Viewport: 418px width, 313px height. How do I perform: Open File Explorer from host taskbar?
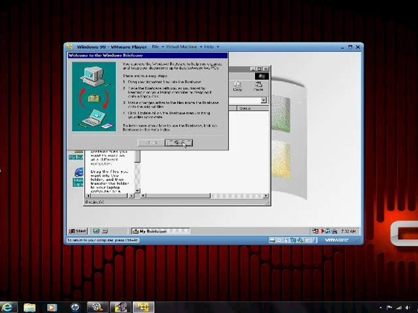29,307
